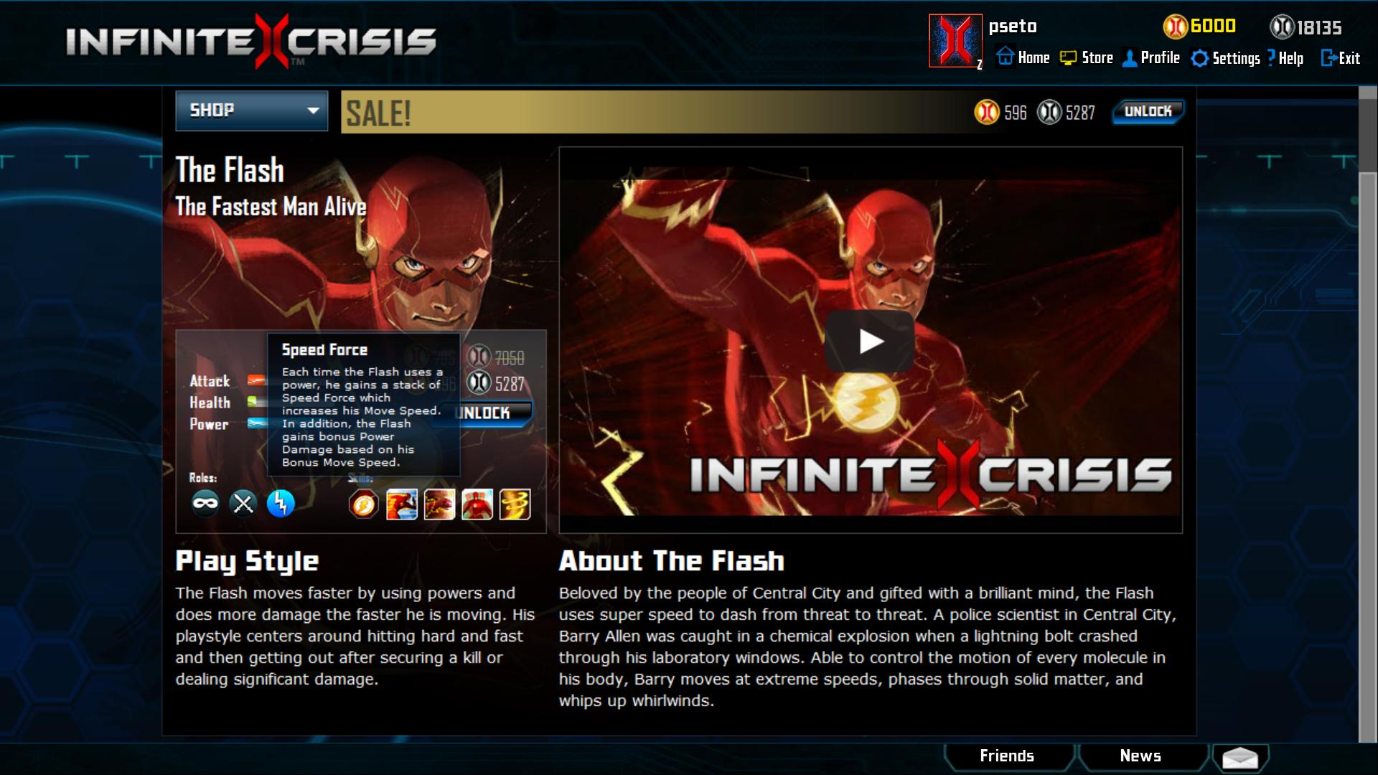Play the Flash champion video
This screenshot has height=775, width=1378.
[870, 342]
